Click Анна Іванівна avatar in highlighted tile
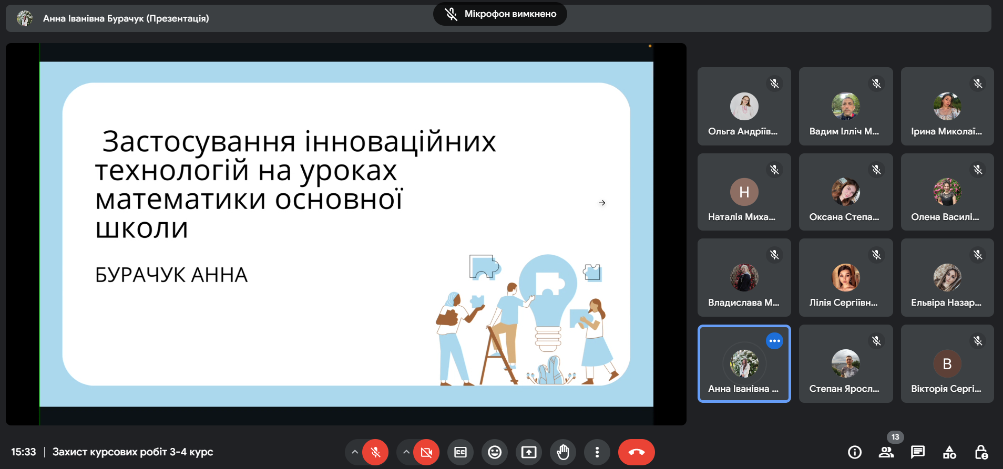Screen dimensions: 1003x469 pos(744,363)
